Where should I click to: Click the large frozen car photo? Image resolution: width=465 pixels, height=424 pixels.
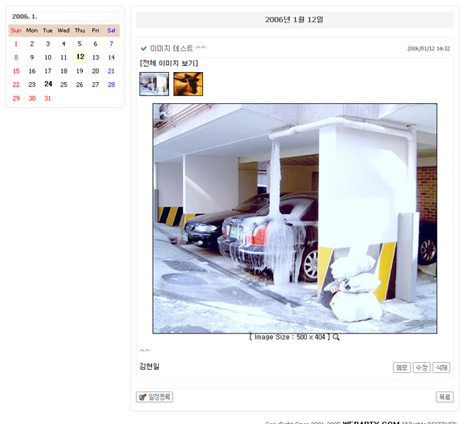coord(294,219)
